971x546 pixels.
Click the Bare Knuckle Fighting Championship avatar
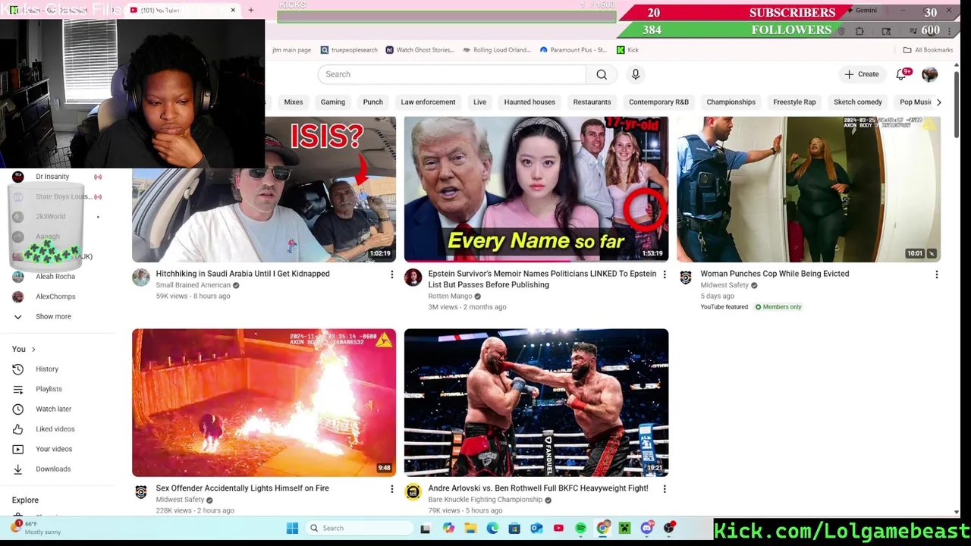point(413,492)
